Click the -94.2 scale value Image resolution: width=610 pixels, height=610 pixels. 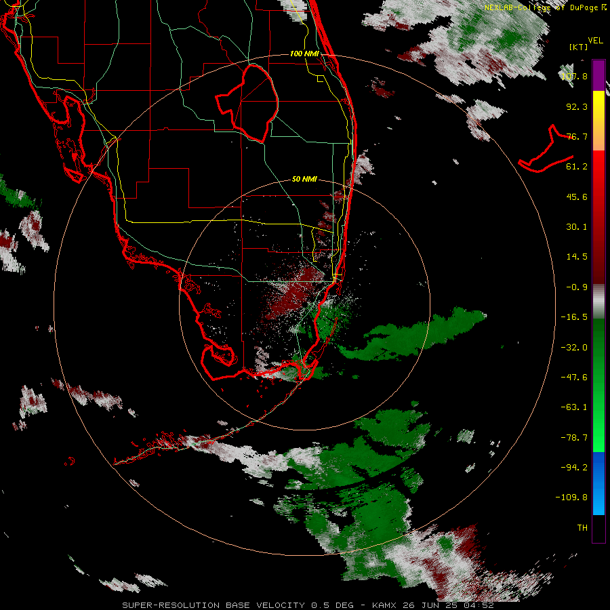point(574,468)
